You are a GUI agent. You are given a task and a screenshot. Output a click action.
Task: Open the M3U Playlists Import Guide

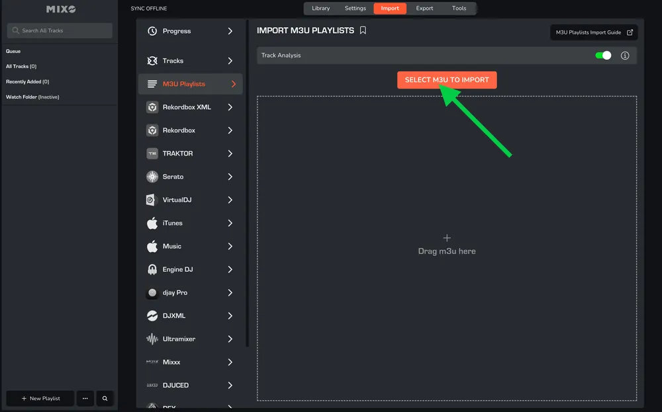[589, 31]
